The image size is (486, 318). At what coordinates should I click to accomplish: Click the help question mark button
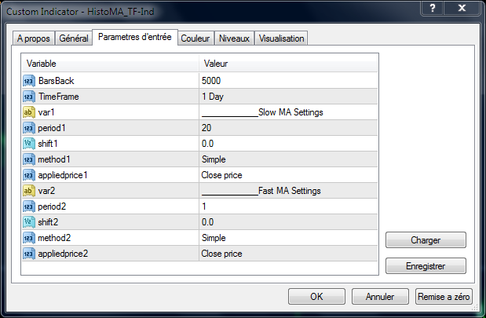(429, 7)
